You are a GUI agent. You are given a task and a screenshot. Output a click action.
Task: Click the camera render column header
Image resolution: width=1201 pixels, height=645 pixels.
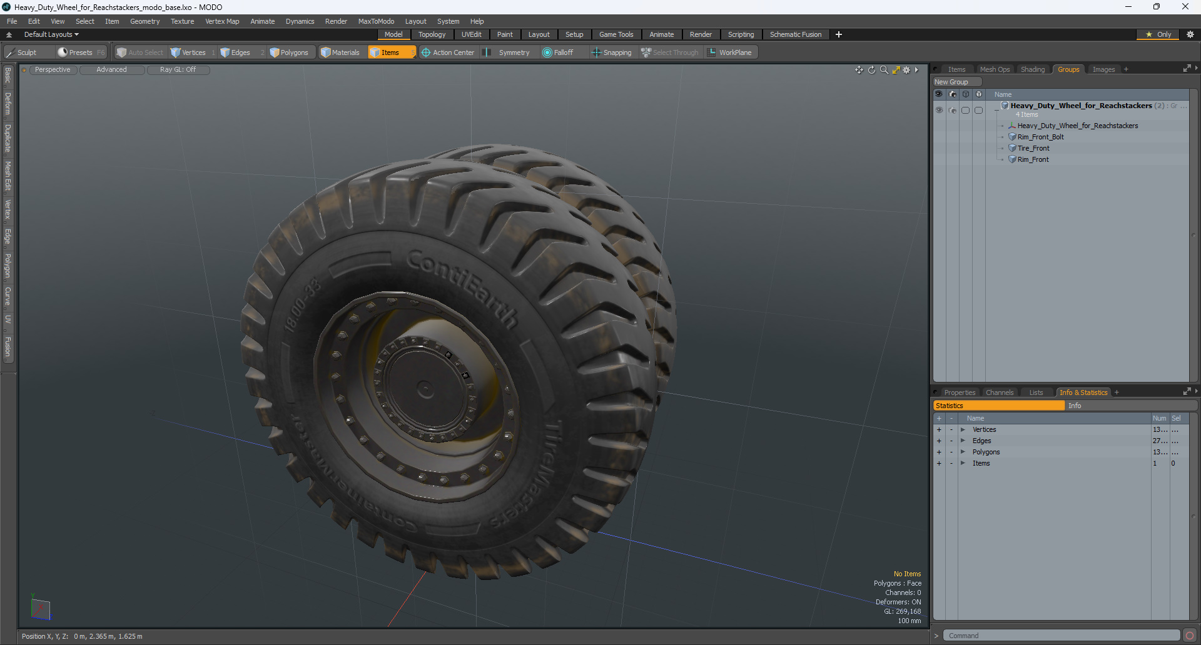click(953, 94)
